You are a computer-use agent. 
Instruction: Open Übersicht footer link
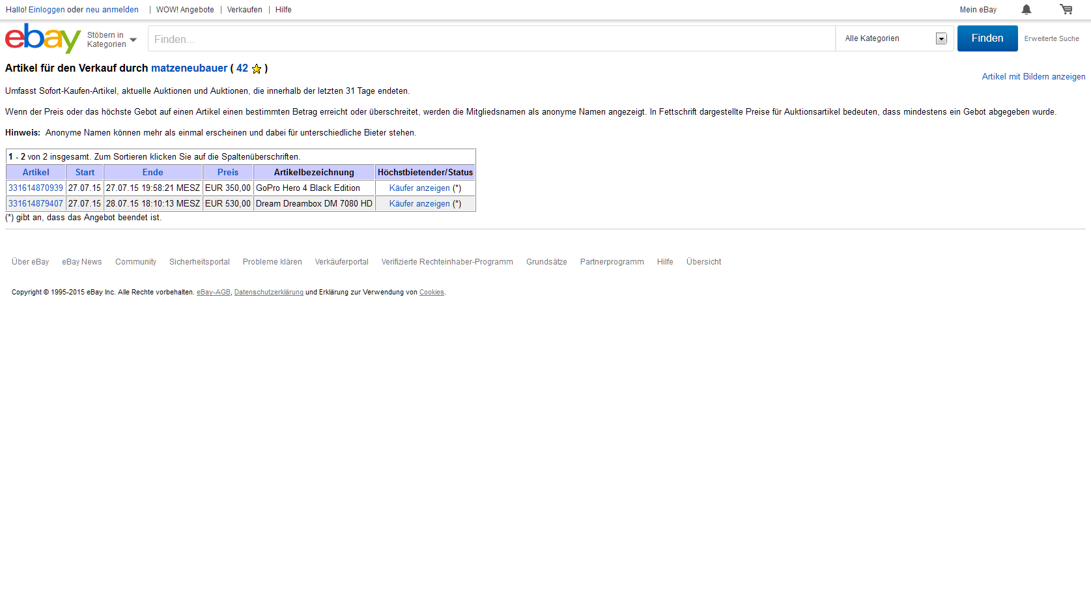[704, 262]
